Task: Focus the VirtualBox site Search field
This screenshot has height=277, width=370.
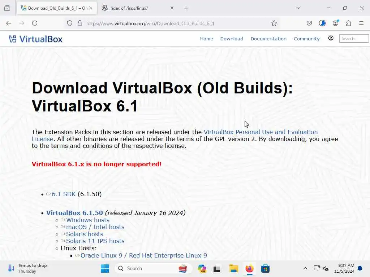Action: click(354, 38)
